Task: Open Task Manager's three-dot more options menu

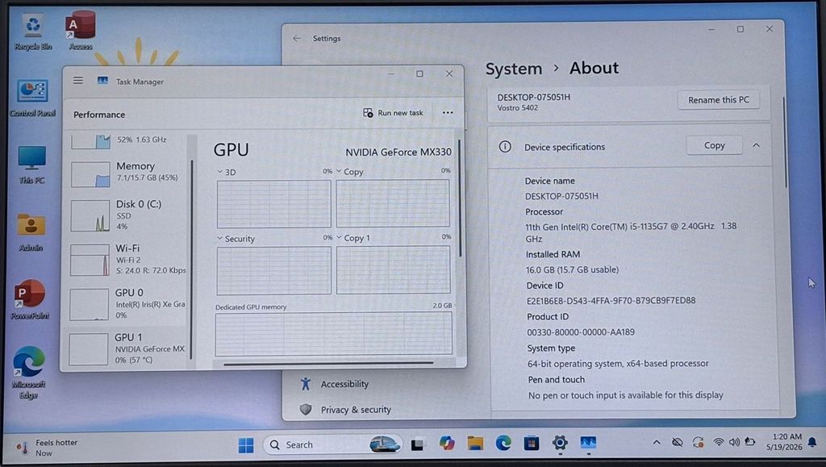Action: pyautogui.click(x=447, y=113)
